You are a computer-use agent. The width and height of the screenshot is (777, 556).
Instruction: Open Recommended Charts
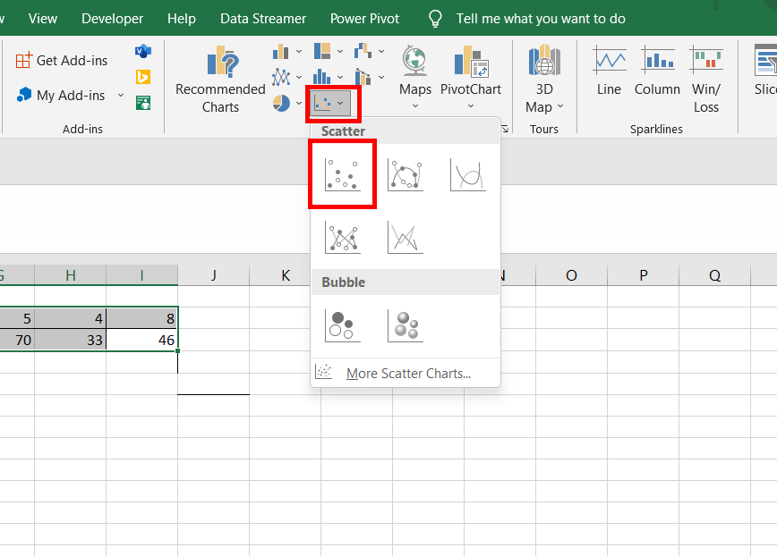[x=220, y=80]
